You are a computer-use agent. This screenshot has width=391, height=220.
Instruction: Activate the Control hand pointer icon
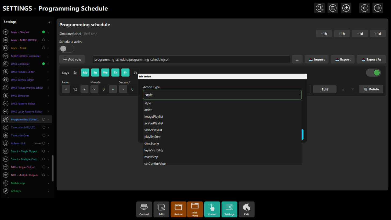(212, 209)
